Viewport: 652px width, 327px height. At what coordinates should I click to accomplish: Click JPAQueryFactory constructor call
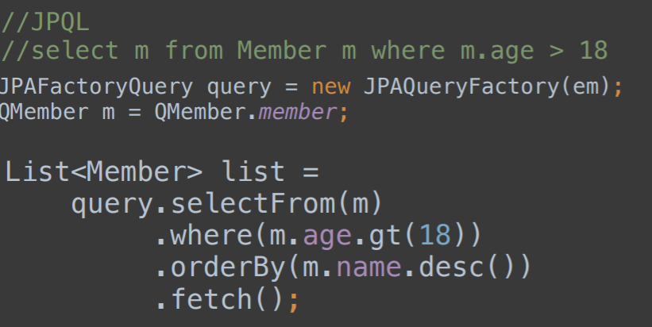(461, 87)
